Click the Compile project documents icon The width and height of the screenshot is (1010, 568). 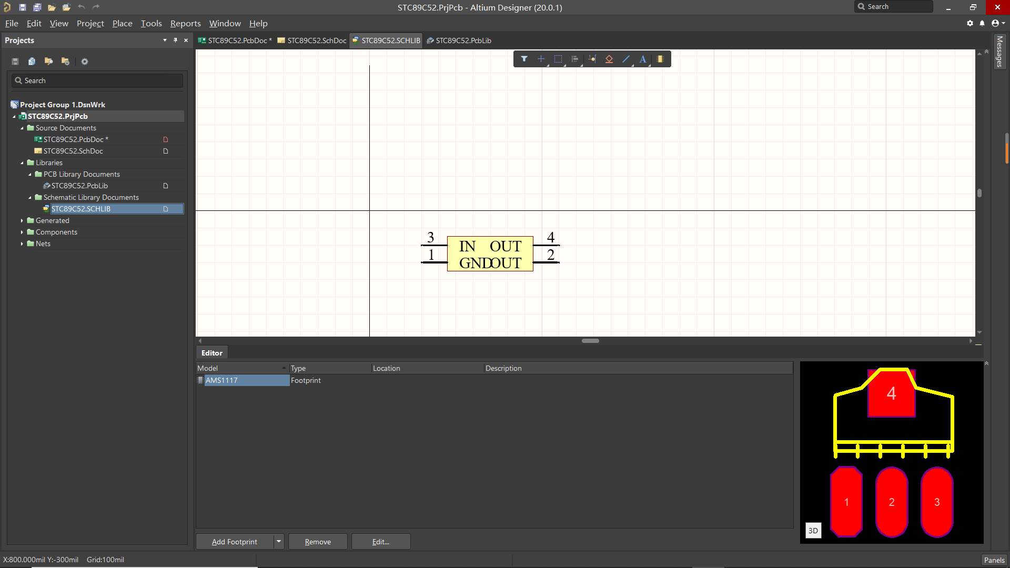tap(32, 62)
